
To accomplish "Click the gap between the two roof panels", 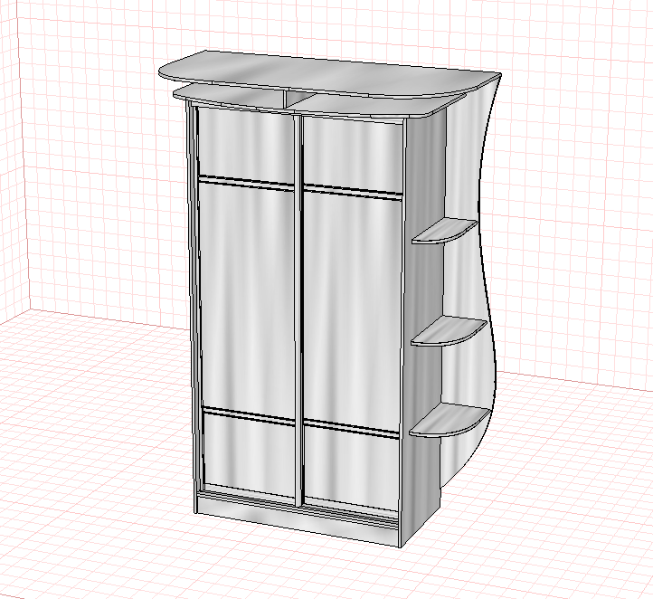I will tap(299, 98).
